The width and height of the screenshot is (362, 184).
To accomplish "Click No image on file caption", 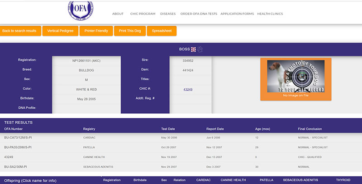I will point(296,95).
